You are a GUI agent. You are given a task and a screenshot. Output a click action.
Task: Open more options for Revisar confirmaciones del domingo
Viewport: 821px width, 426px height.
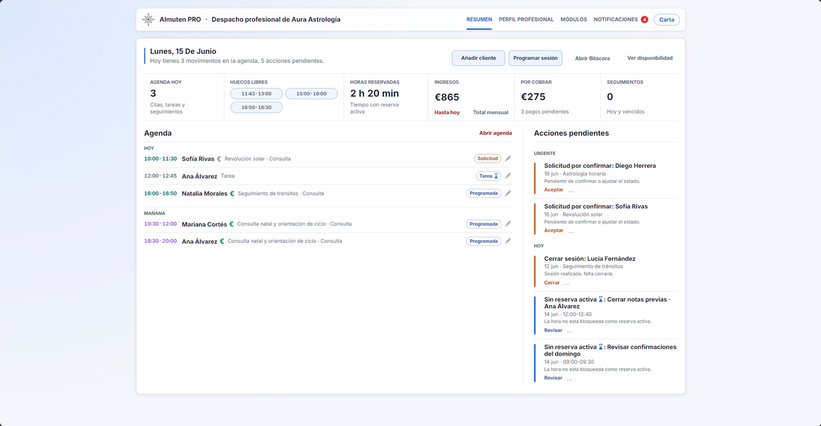570,378
